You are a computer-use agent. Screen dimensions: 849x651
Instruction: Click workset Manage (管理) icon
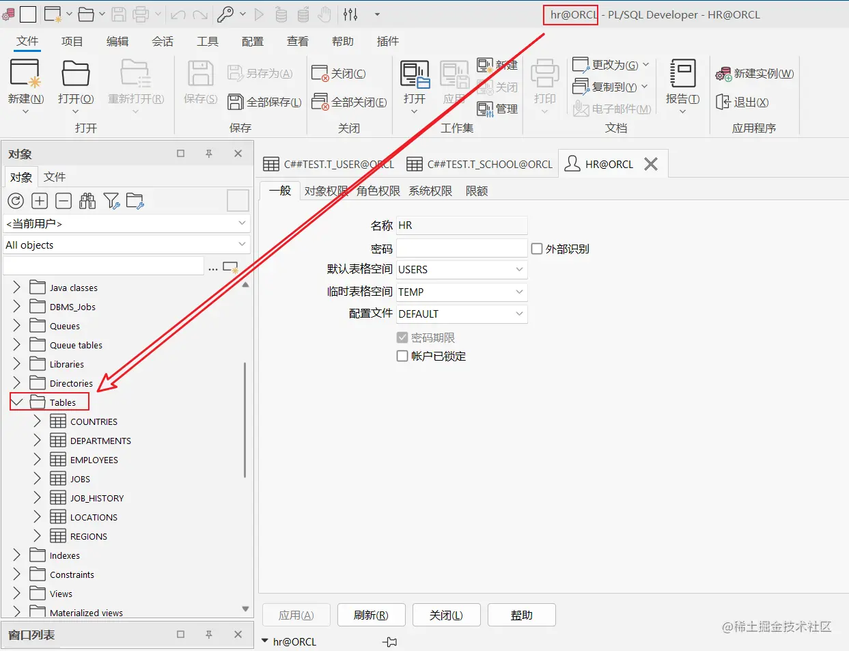click(x=485, y=109)
